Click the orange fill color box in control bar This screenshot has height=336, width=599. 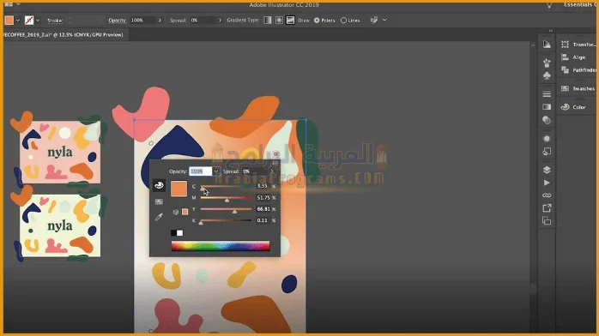coord(9,21)
